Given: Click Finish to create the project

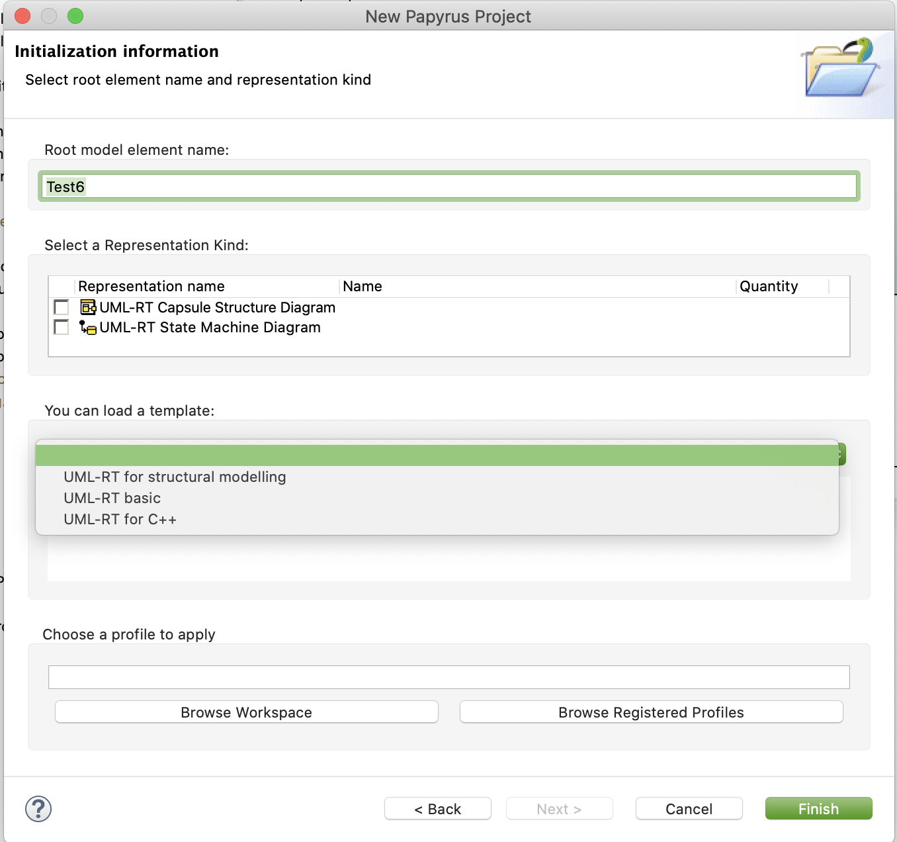Looking at the screenshot, I should tap(819, 809).
